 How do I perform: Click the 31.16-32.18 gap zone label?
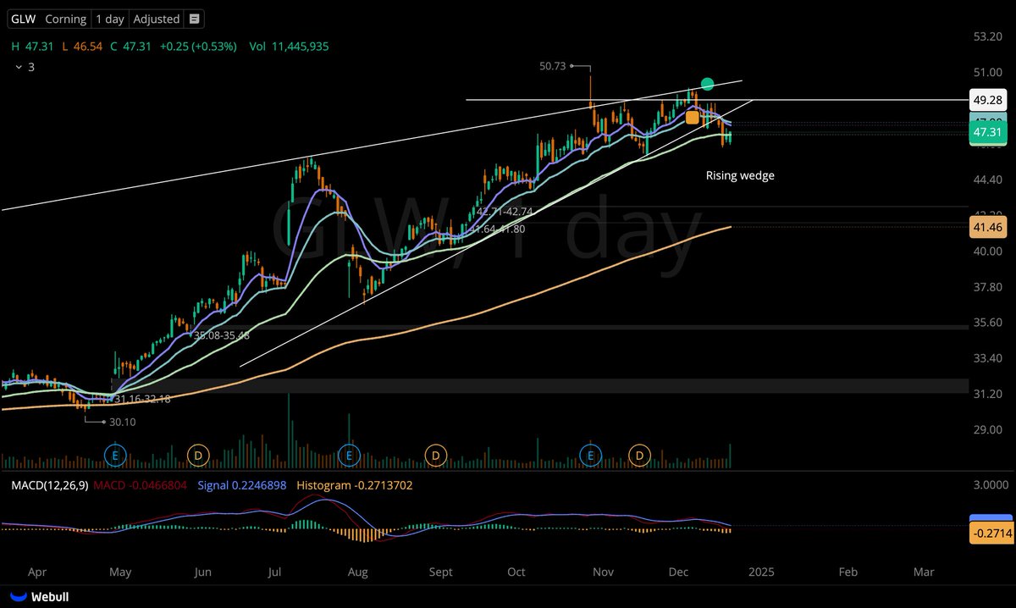point(142,398)
